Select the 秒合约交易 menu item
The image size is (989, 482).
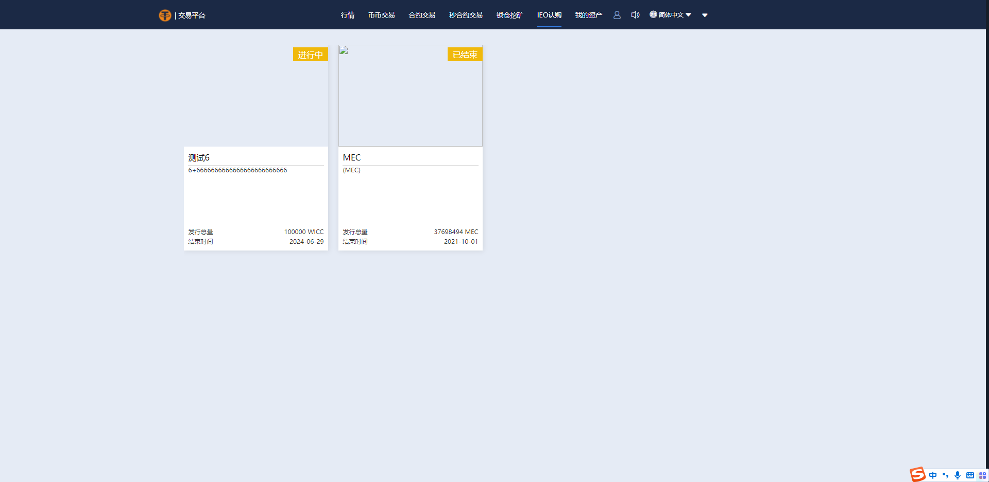(466, 15)
